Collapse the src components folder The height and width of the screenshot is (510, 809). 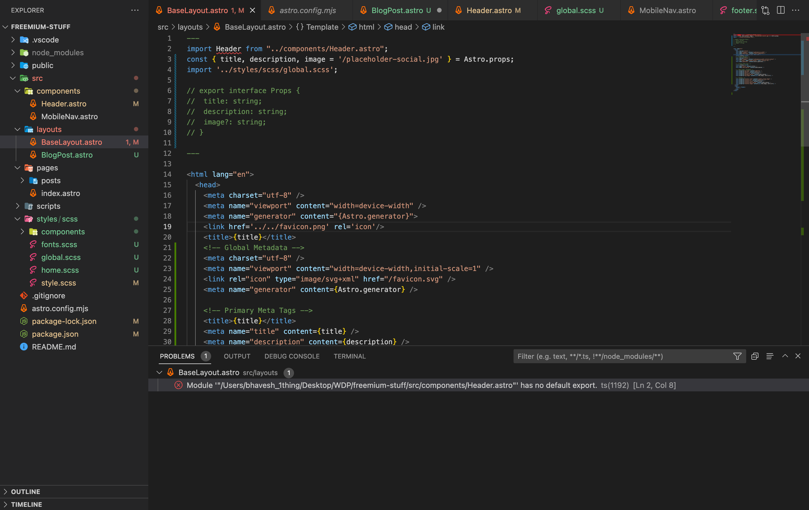click(17, 91)
